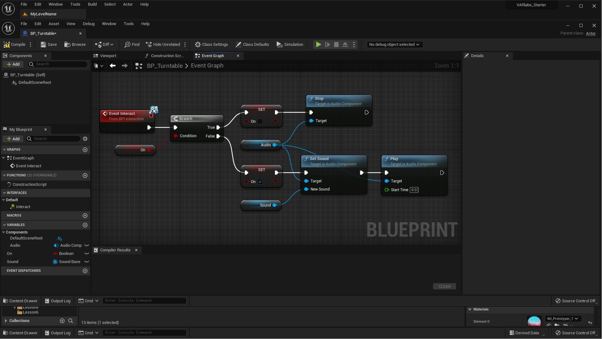Expand the FUNCTIONS section panel
This screenshot has width=603, height=339.
4,175
